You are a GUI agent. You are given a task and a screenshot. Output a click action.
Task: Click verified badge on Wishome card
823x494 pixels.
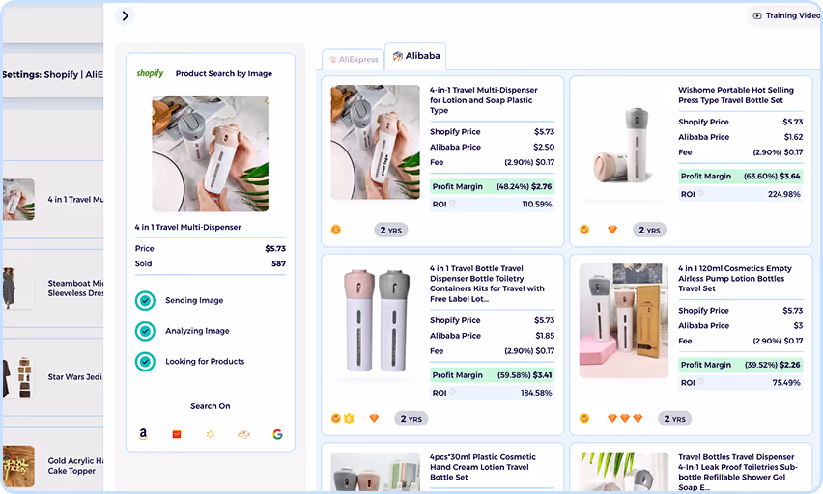pos(584,230)
